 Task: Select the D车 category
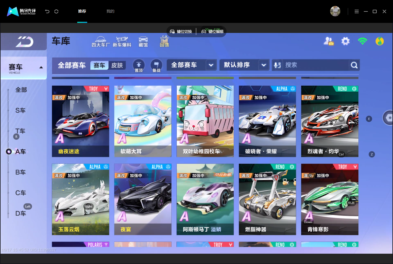pyautogui.click(x=21, y=214)
